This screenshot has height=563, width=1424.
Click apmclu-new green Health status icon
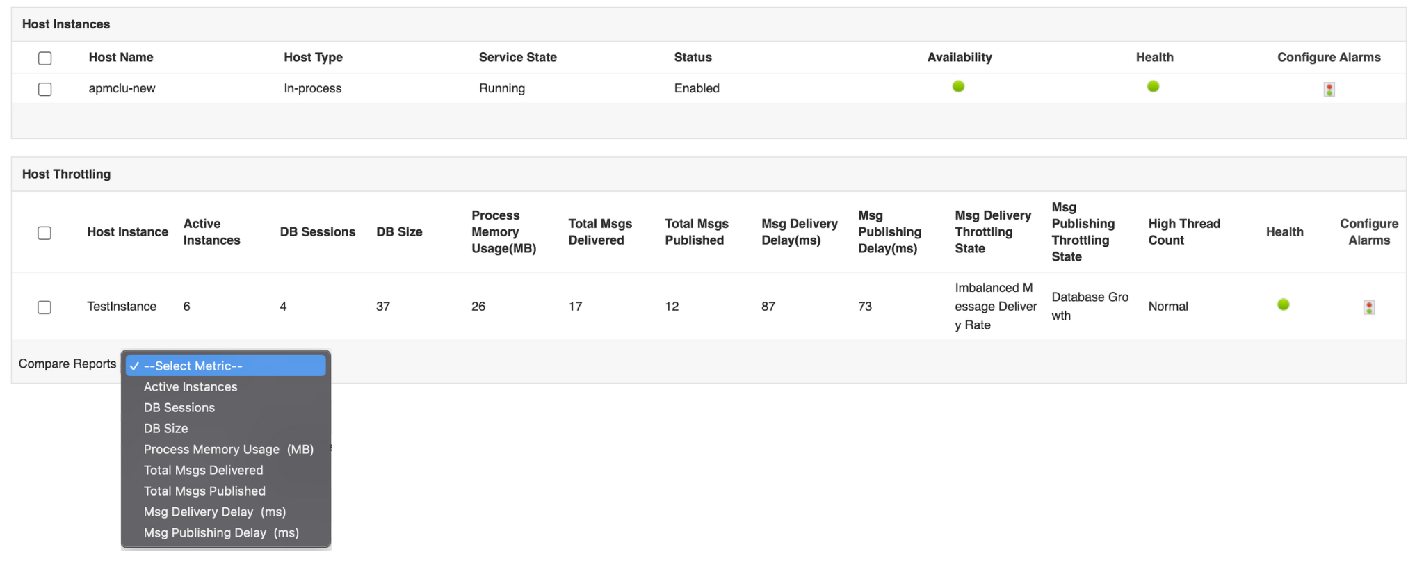click(x=1153, y=87)
